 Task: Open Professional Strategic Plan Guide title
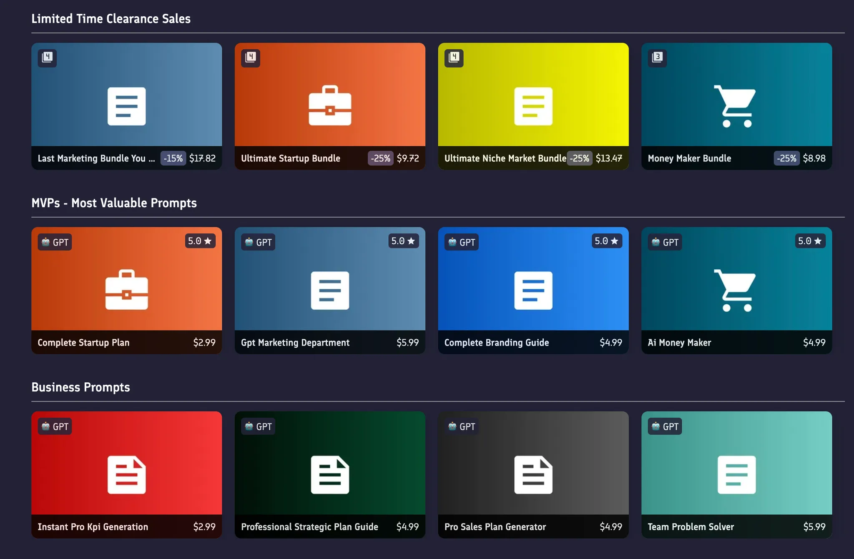tap(309, 527)
